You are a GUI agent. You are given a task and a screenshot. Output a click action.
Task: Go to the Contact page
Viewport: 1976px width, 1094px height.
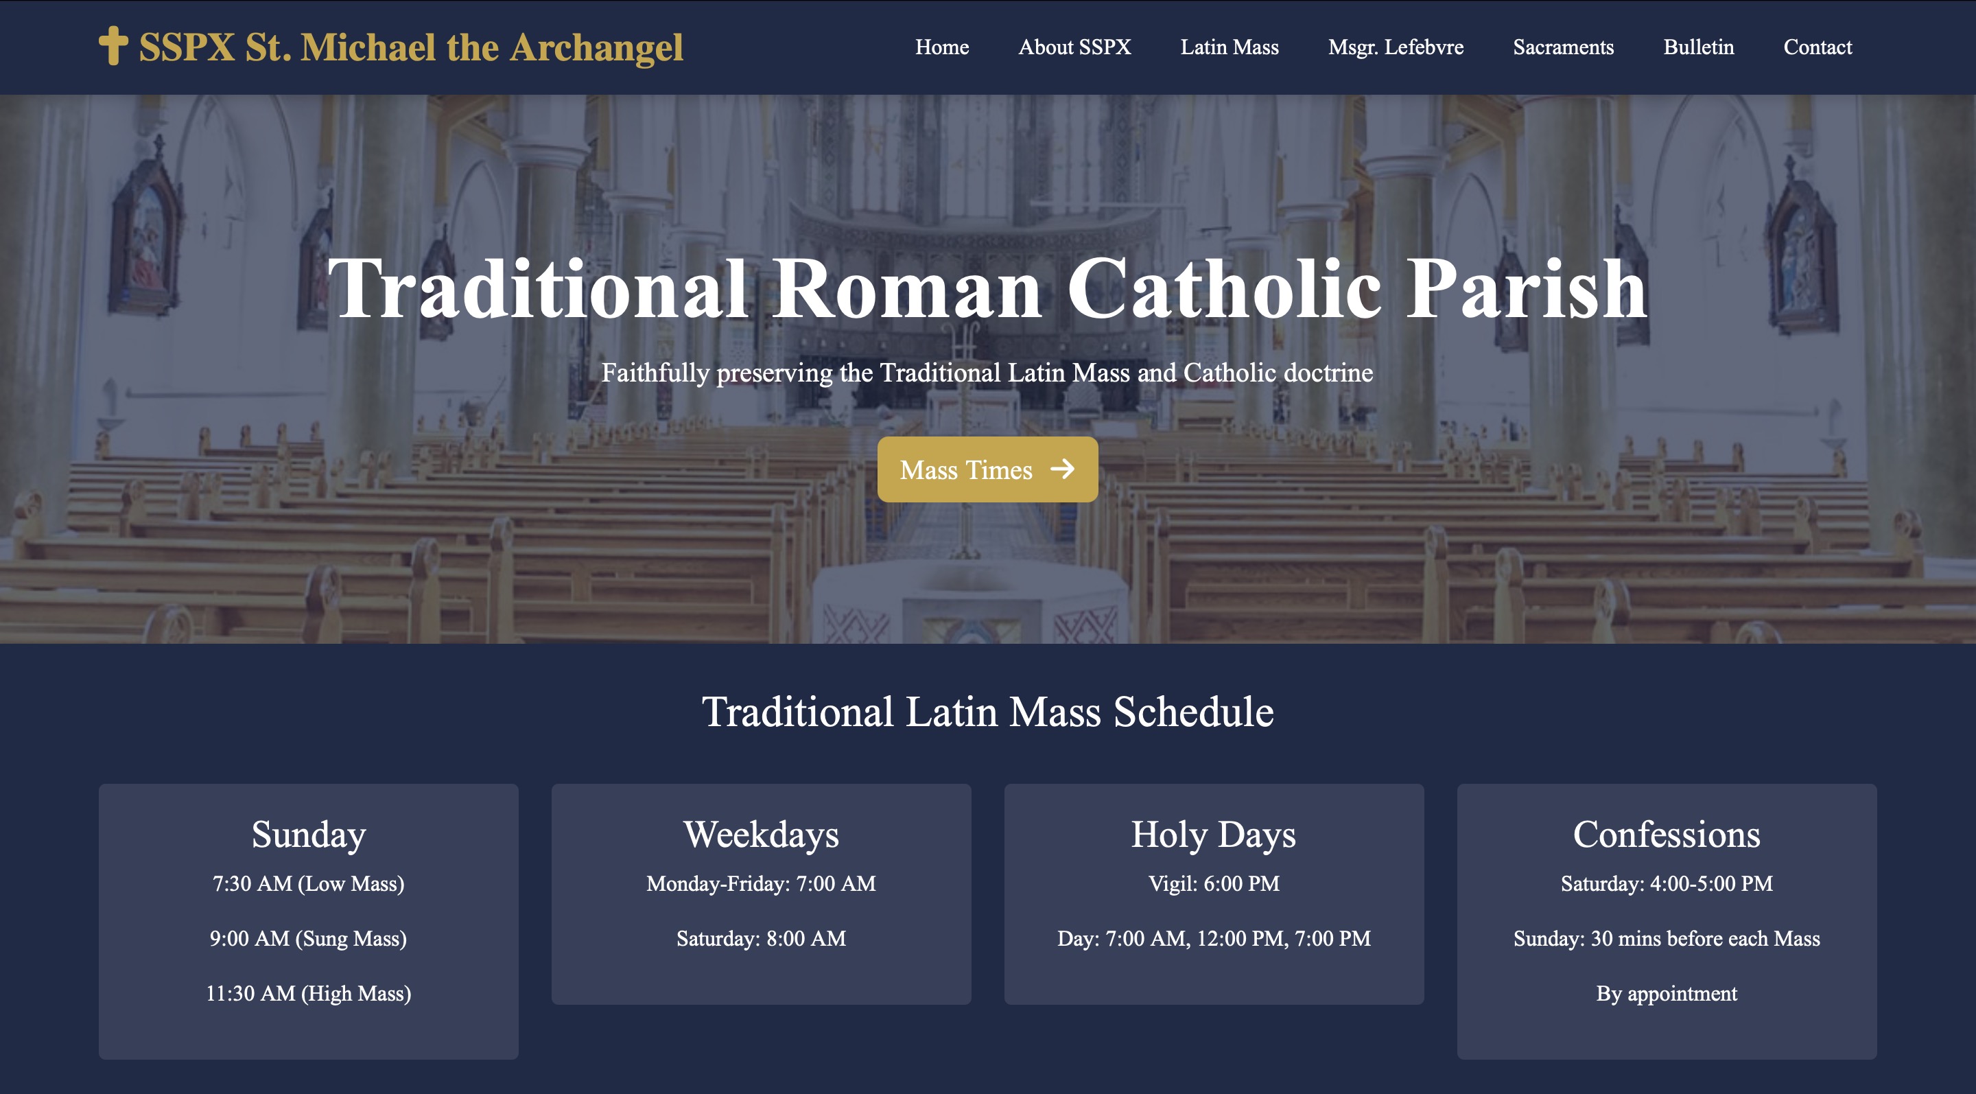coord(1818,47)
